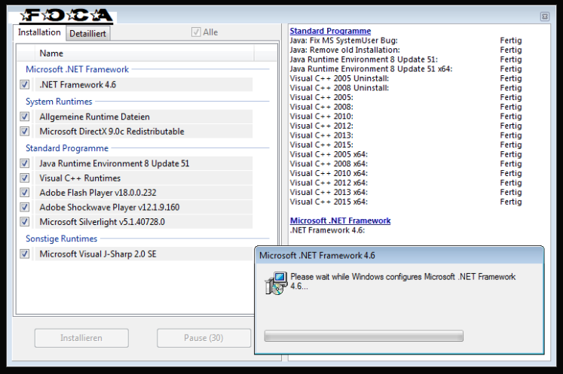
Task: Click the Java: Fix MS SystemUser Bug log line
Action: (344, 41)
